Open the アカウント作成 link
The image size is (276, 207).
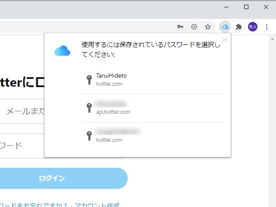(97, 205)
